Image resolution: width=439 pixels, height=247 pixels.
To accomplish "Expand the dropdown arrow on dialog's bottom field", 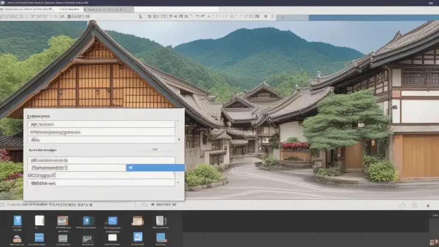I will tap(177, 183).
